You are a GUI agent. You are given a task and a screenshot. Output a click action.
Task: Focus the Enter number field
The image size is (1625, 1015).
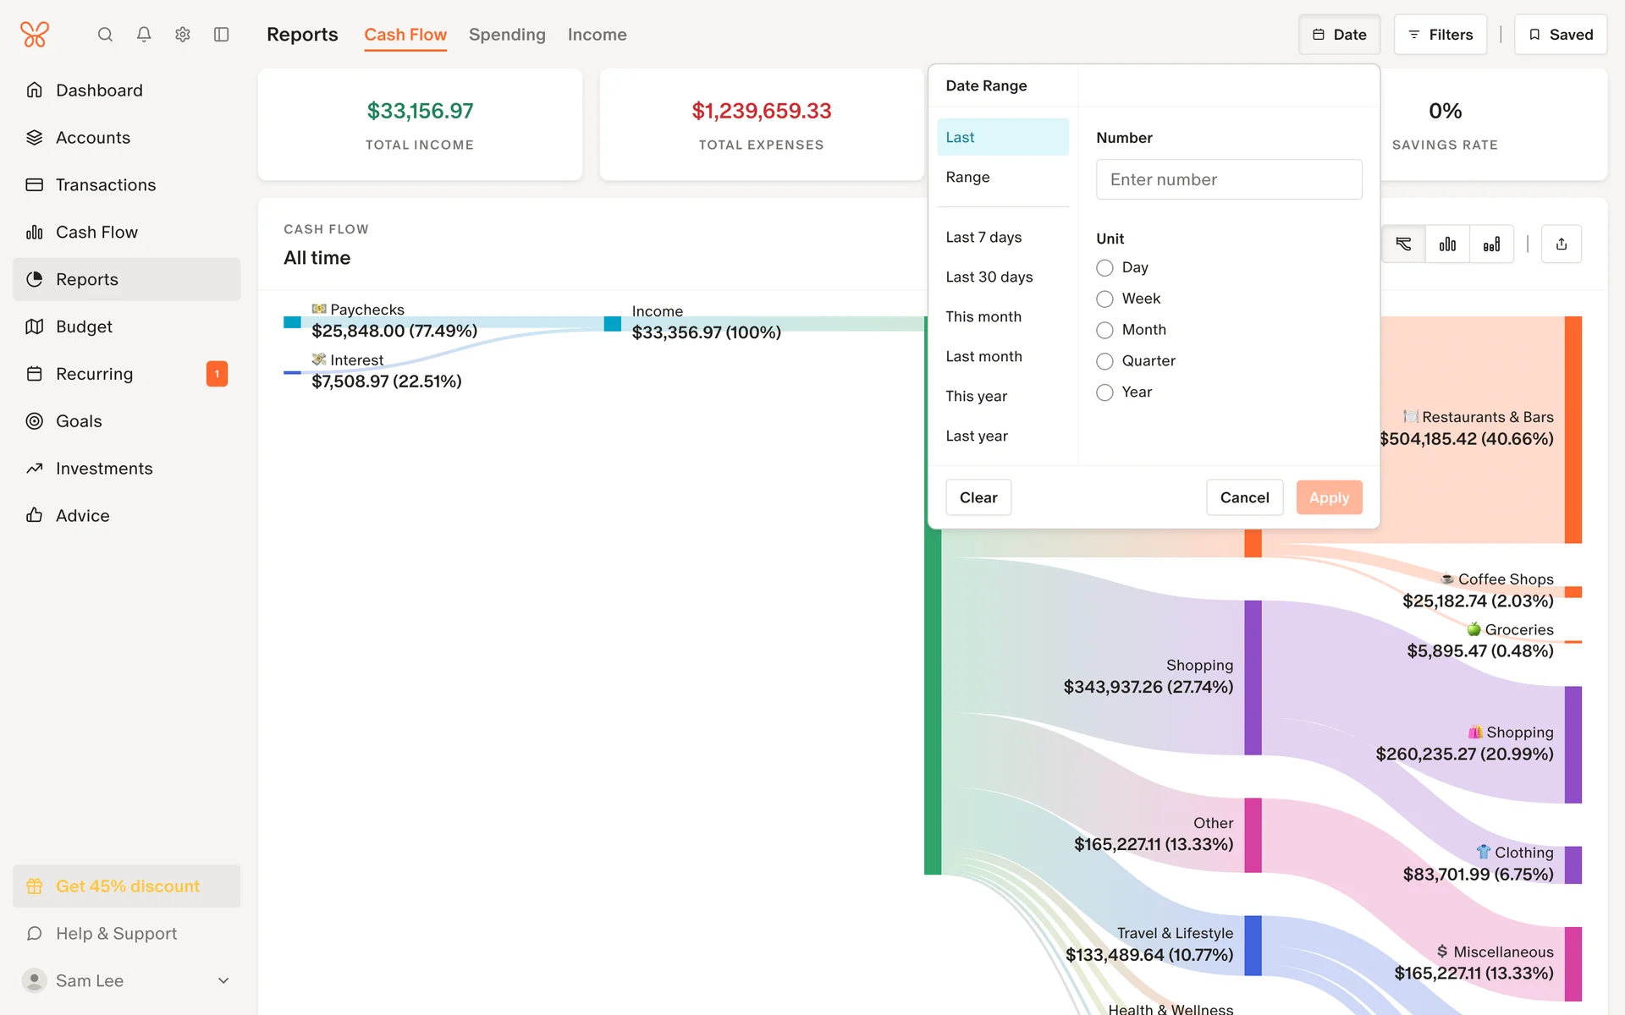click(1228, 179)
